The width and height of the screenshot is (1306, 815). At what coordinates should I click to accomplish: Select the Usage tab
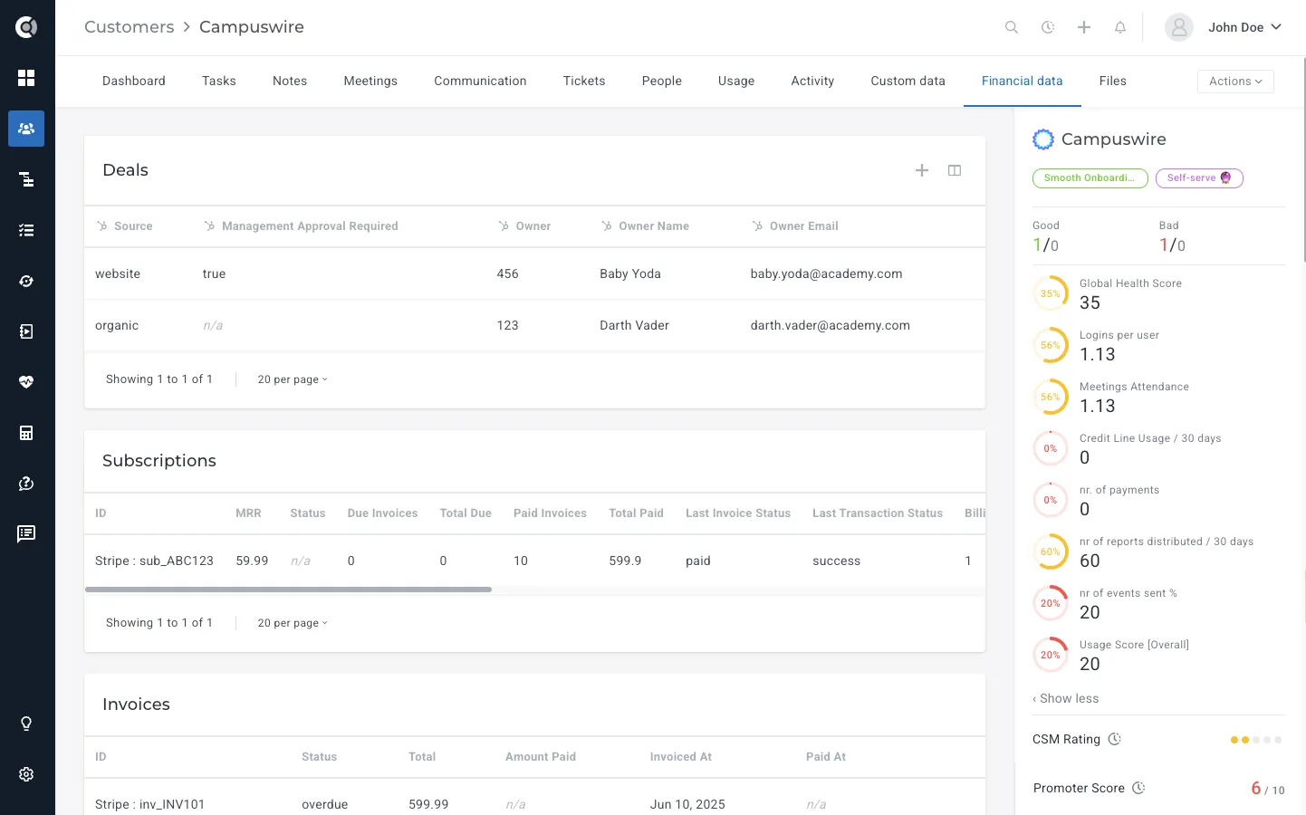(x=736, y=81)
